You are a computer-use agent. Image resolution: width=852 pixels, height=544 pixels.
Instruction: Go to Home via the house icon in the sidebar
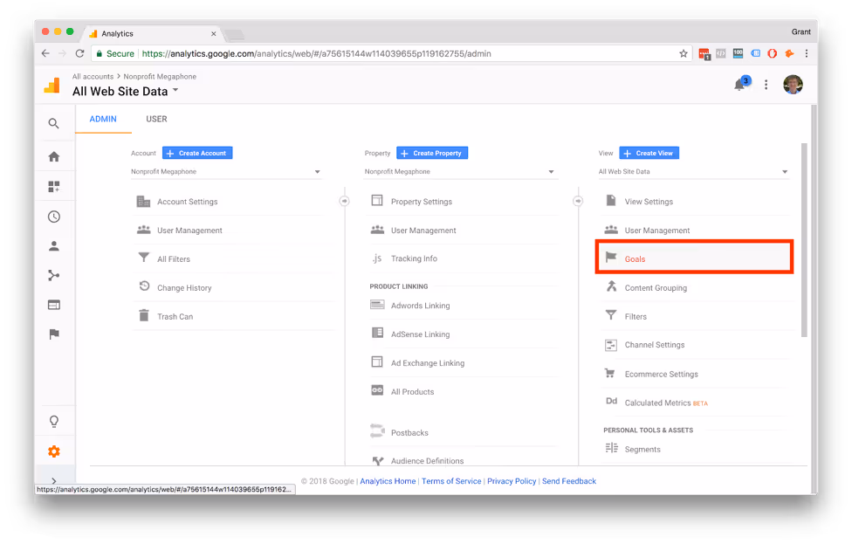(54, 157)
